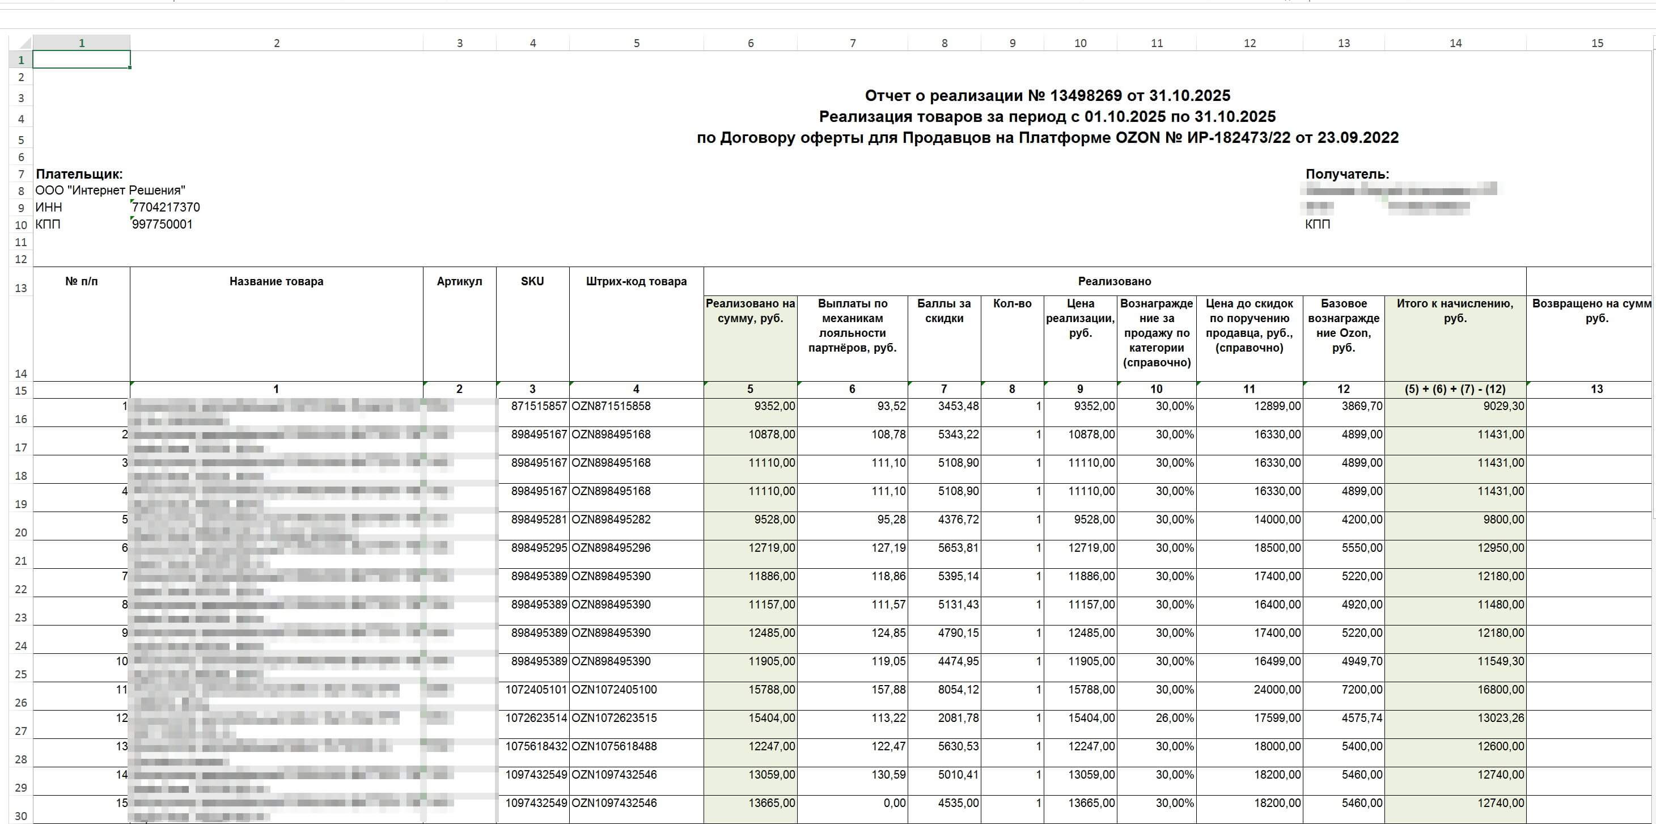Image resolution: width=1656 pixels, height=824 pixels.
Task: Select the 26,00% commission cell
Action: coord(1174,718)
